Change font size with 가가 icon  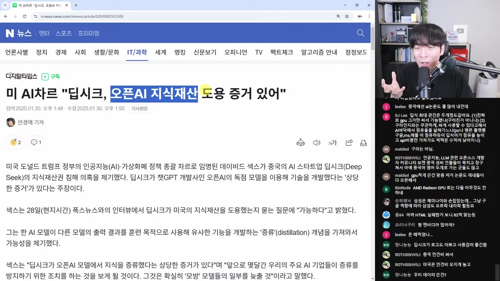[333, 143]
